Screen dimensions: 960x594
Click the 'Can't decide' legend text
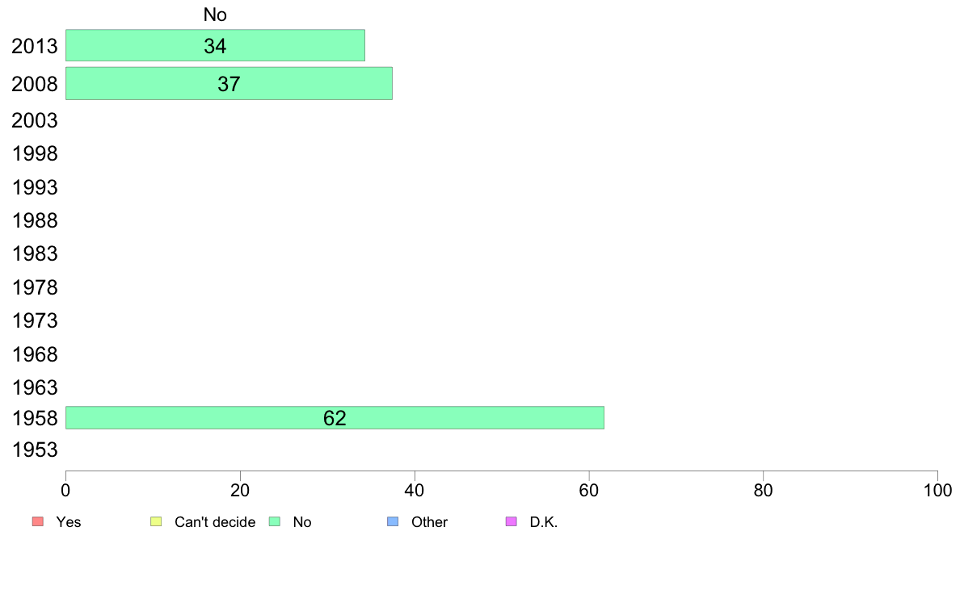tap(215, 522)
